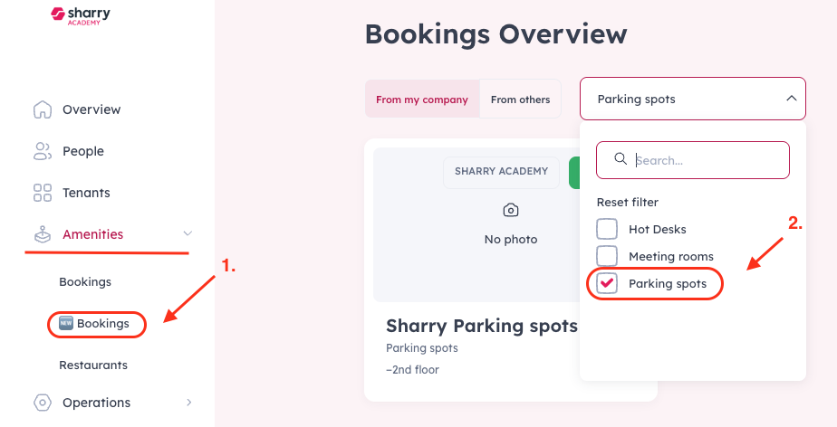Click the Sharry Academy logo
This screenshot has width=837, height=427.
click(81, 15)
